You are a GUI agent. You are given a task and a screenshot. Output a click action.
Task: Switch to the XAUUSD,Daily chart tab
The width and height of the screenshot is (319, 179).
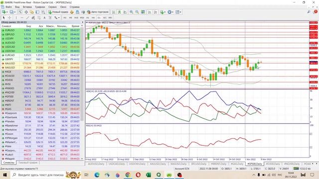[158, 164]
